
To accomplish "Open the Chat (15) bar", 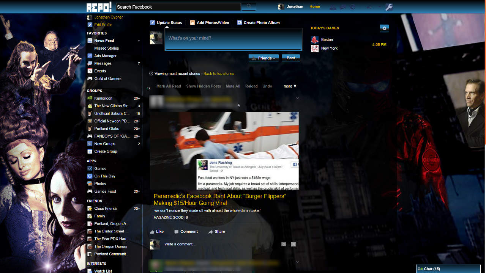I will click(x=448, y=269).
